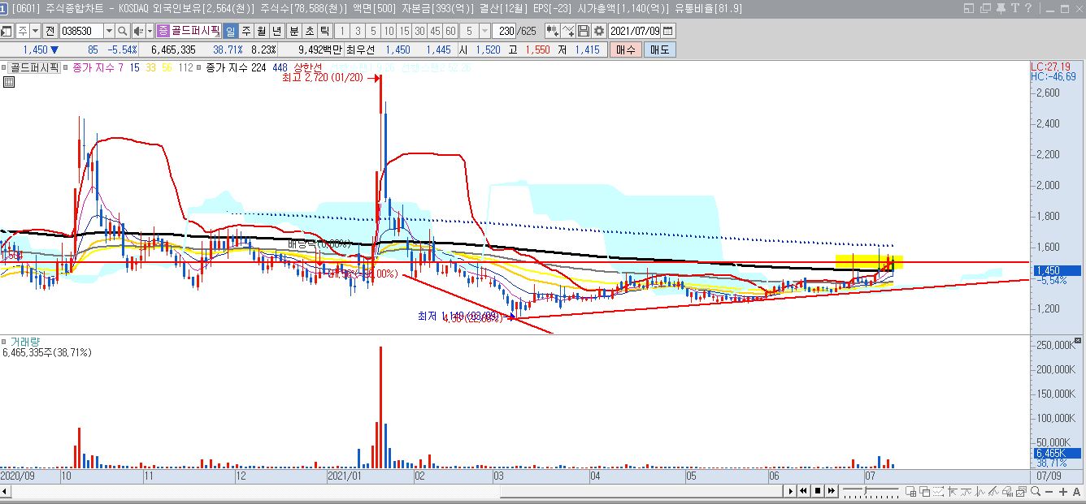Click the line tool icon next to save

568,31
